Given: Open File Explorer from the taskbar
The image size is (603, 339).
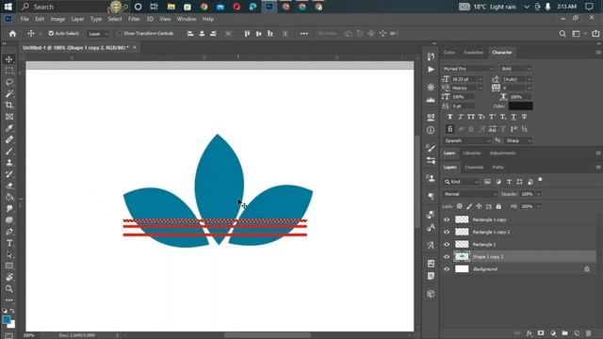Looking at the screenshot, I should pyautogui.click(x=171, y=7).
